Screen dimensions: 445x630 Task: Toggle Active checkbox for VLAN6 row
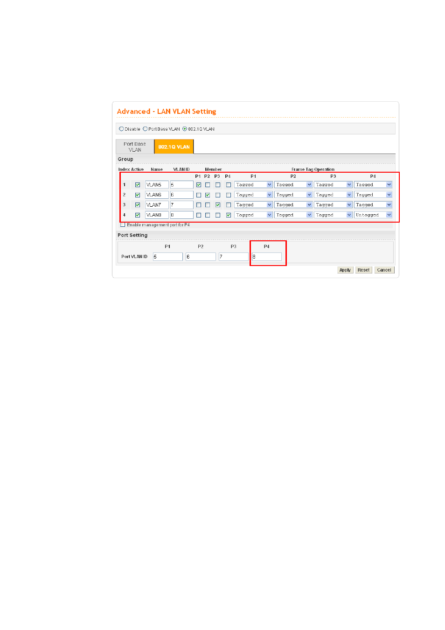(138, 195)
